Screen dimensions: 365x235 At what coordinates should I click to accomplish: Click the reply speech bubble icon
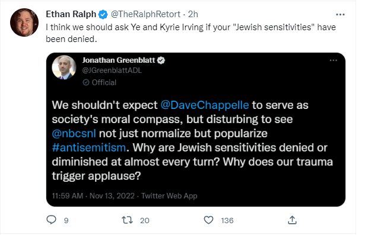point(51,220)
